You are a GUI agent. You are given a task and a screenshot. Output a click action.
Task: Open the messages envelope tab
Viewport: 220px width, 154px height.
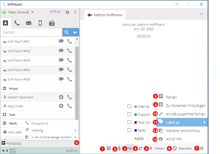tap(28, 23)
